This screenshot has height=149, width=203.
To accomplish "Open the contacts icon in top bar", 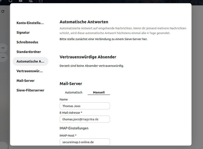I will (31, 1).
